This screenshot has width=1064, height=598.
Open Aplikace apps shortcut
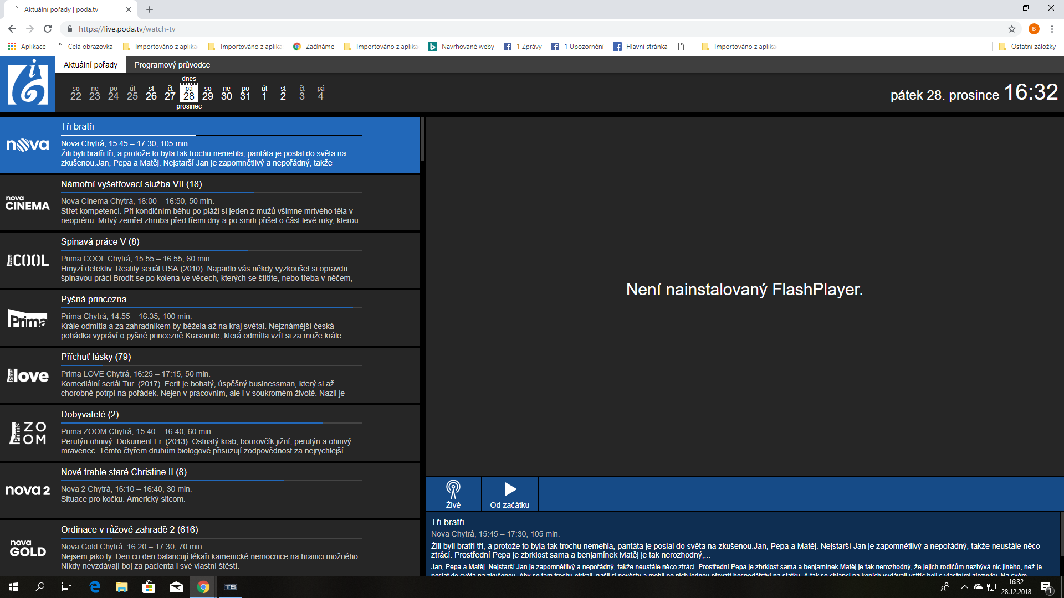(x=27, y=47)
